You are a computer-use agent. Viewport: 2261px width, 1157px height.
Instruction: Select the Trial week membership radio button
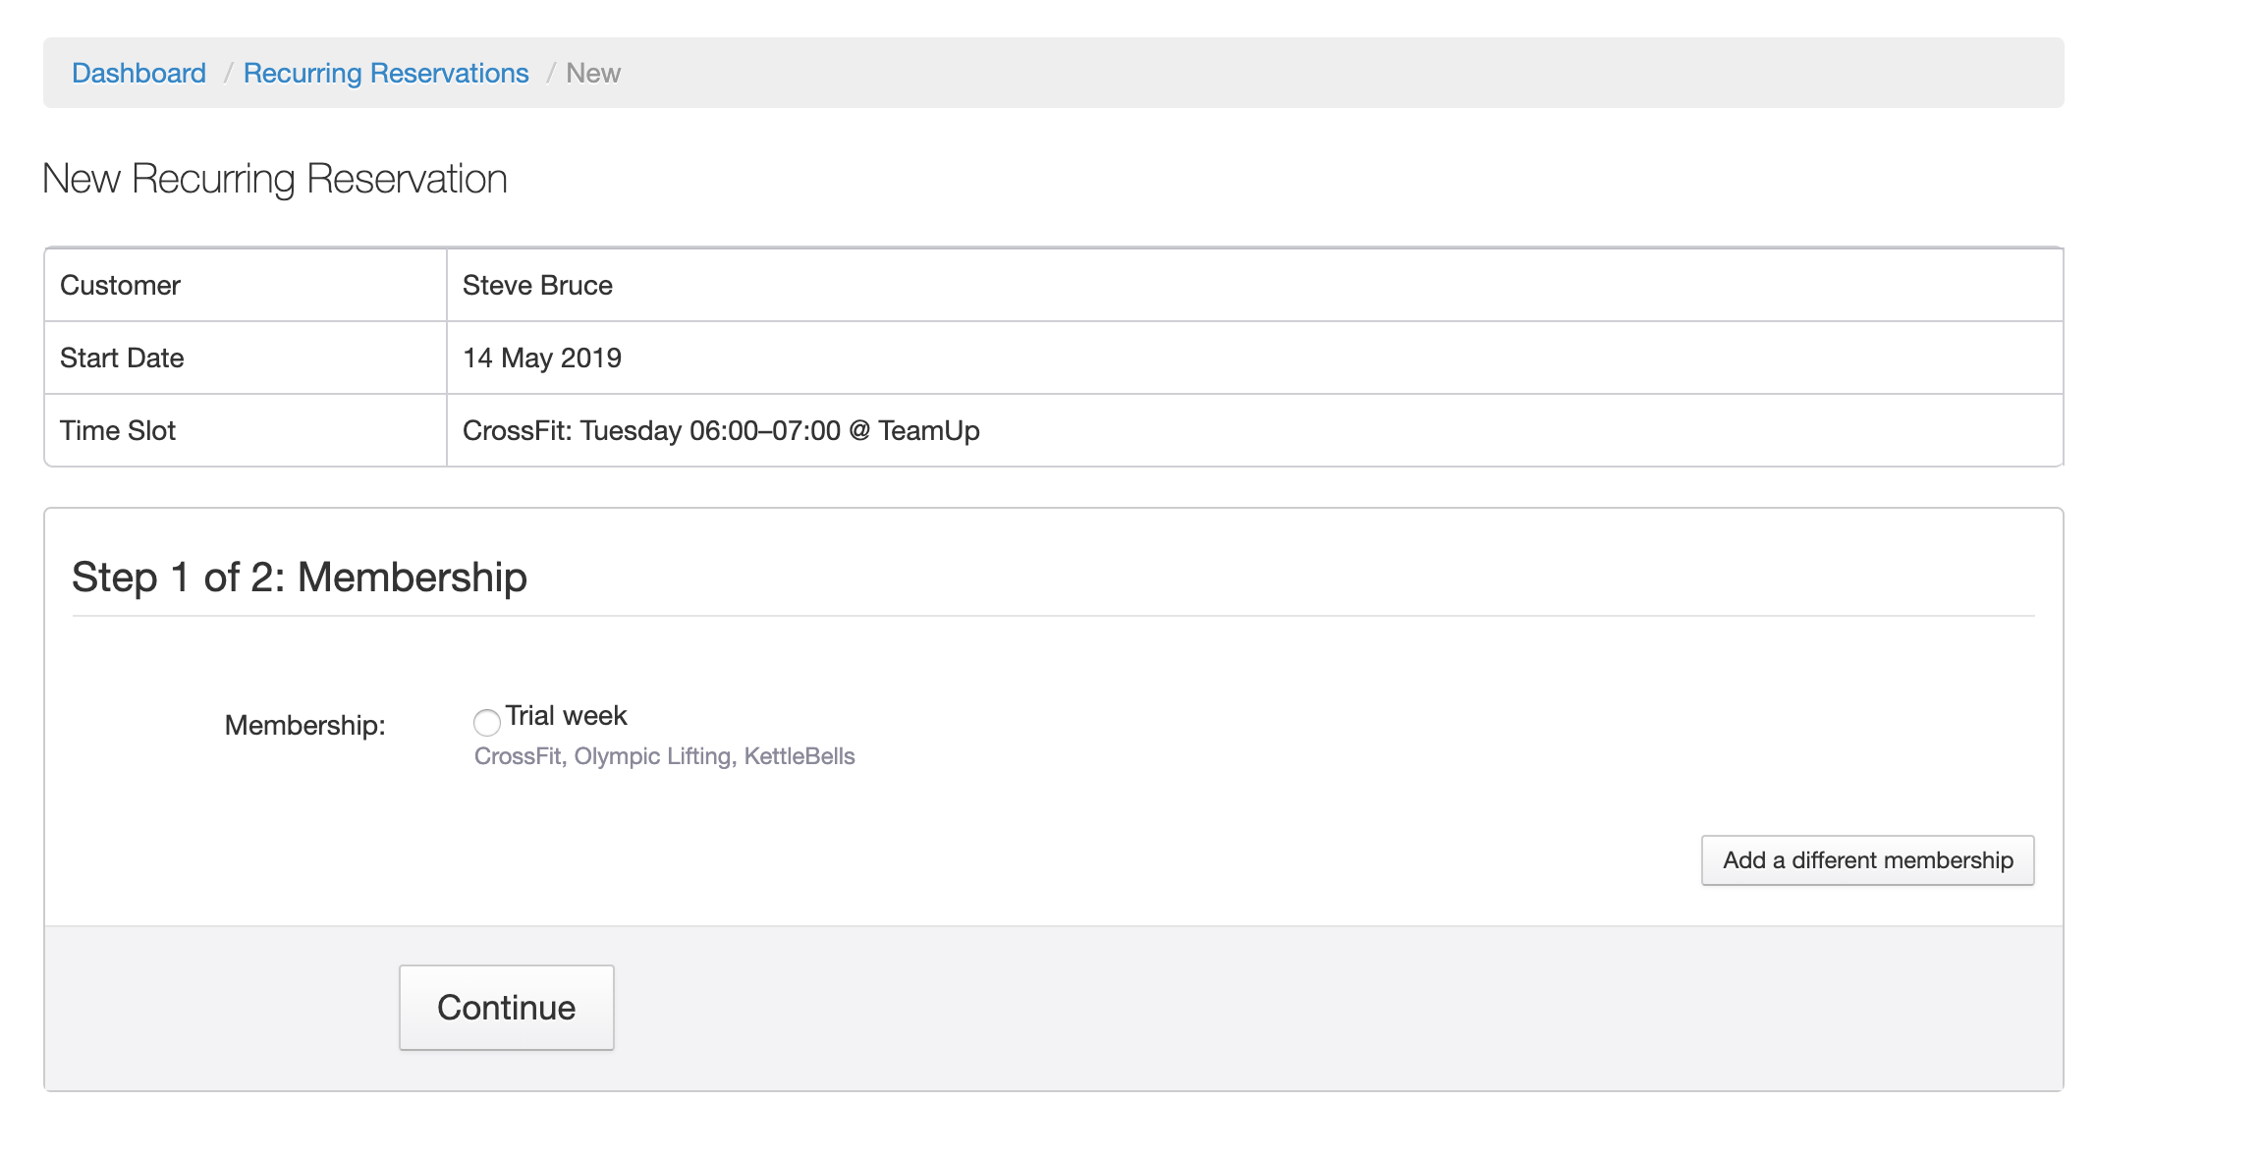[x=486, y=723]
